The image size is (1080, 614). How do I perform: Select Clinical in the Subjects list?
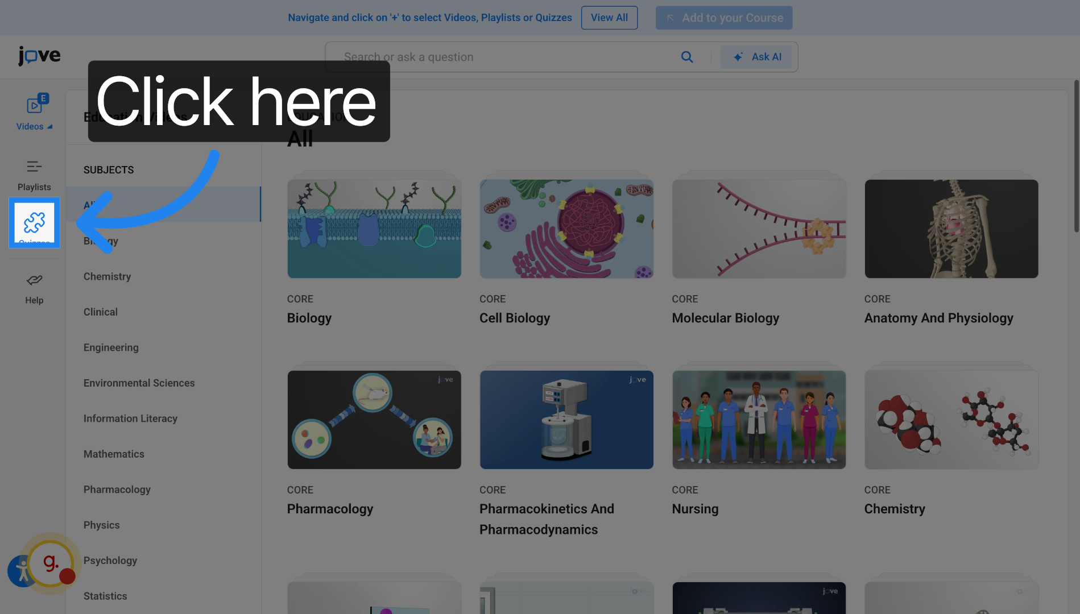(x=101, y=312)
